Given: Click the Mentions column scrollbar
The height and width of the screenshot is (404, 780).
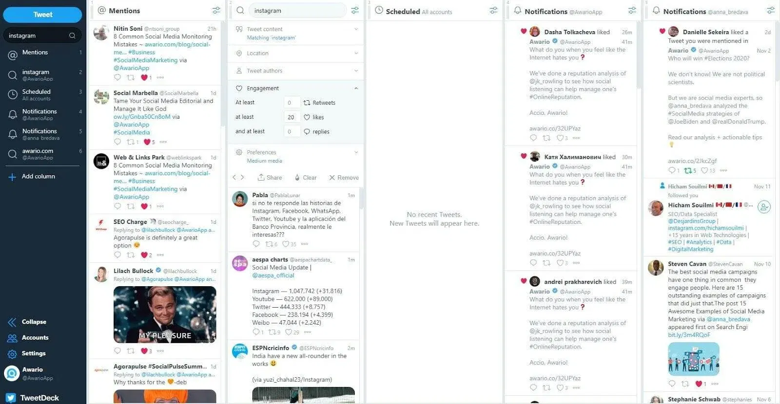Looking at the screenshot, I should 223,73.
